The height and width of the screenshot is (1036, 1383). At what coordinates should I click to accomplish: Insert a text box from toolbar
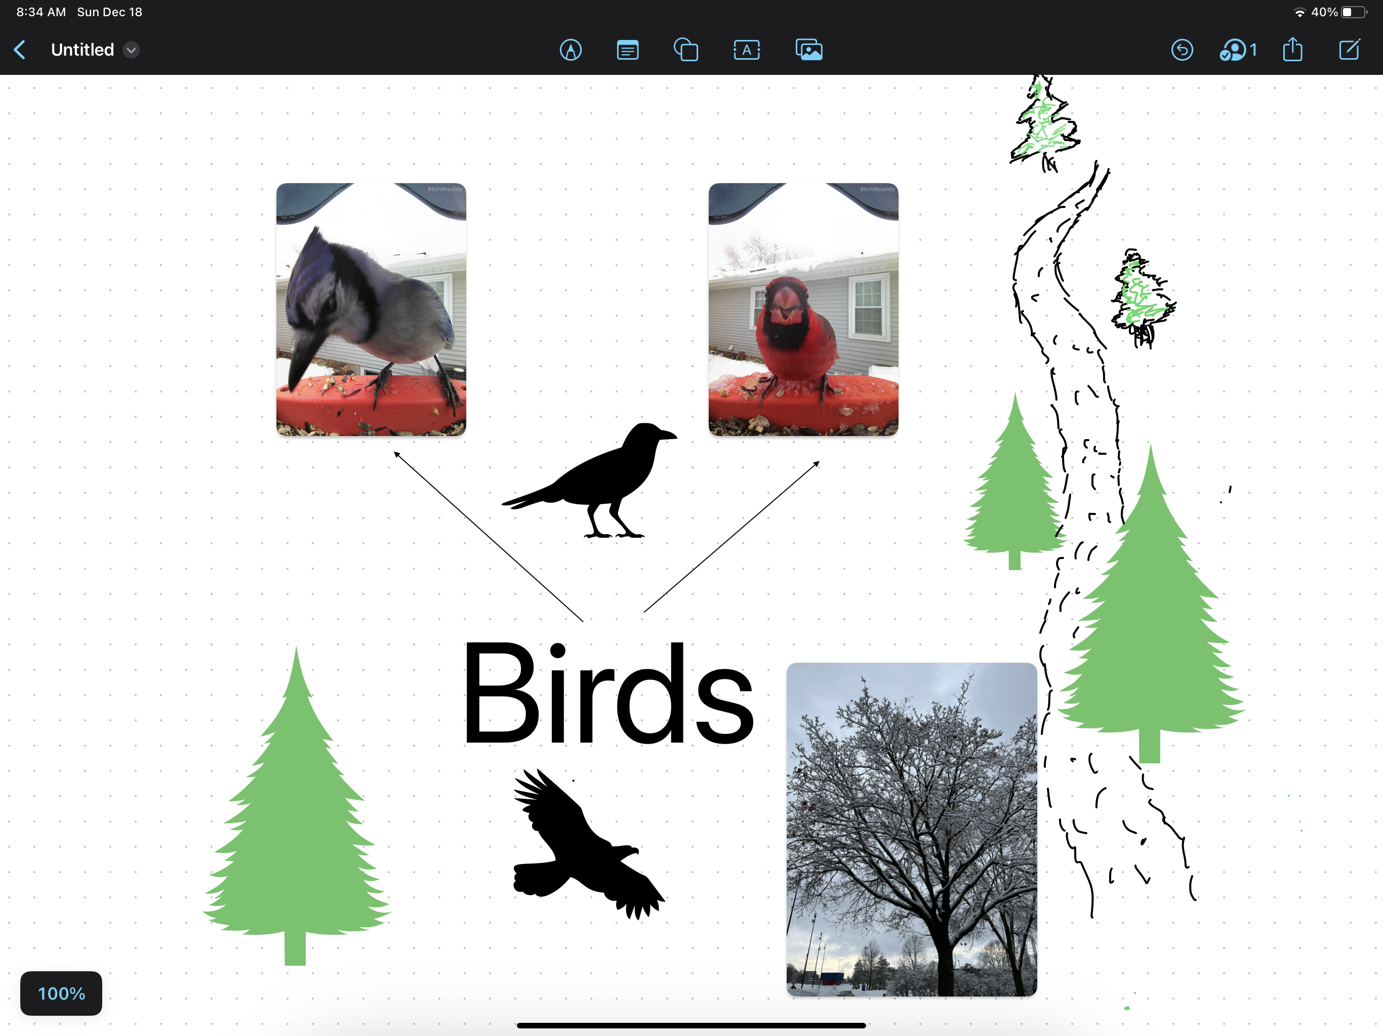[x=747, y=50]
